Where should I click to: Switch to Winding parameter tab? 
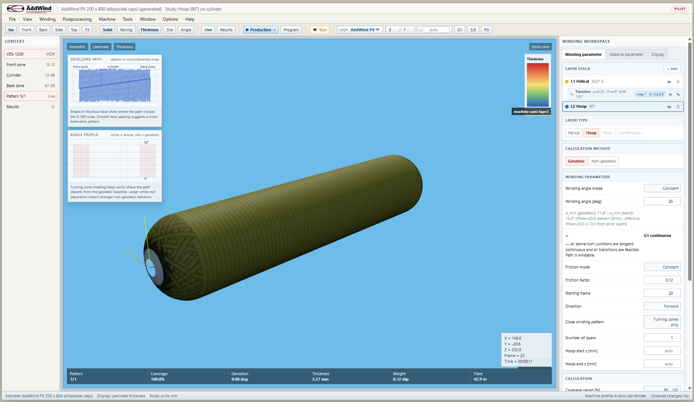click(x=583, y=54)
